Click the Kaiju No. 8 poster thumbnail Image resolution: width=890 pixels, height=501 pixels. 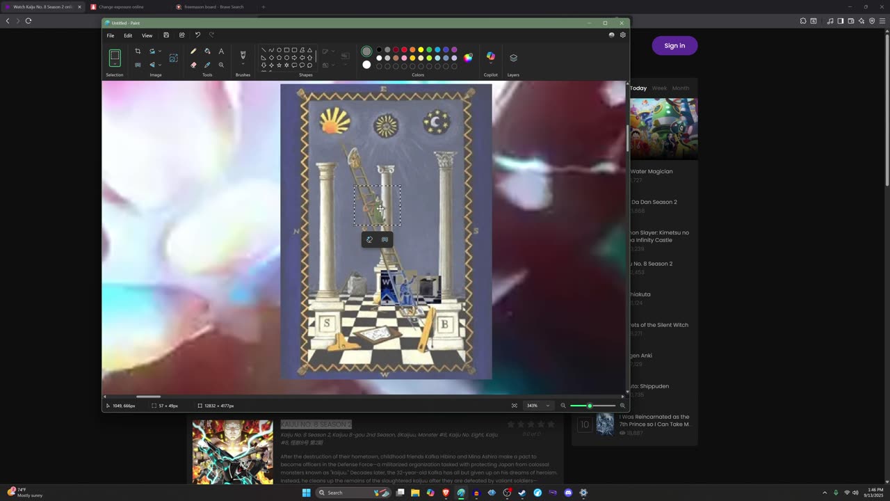point(232,452)
